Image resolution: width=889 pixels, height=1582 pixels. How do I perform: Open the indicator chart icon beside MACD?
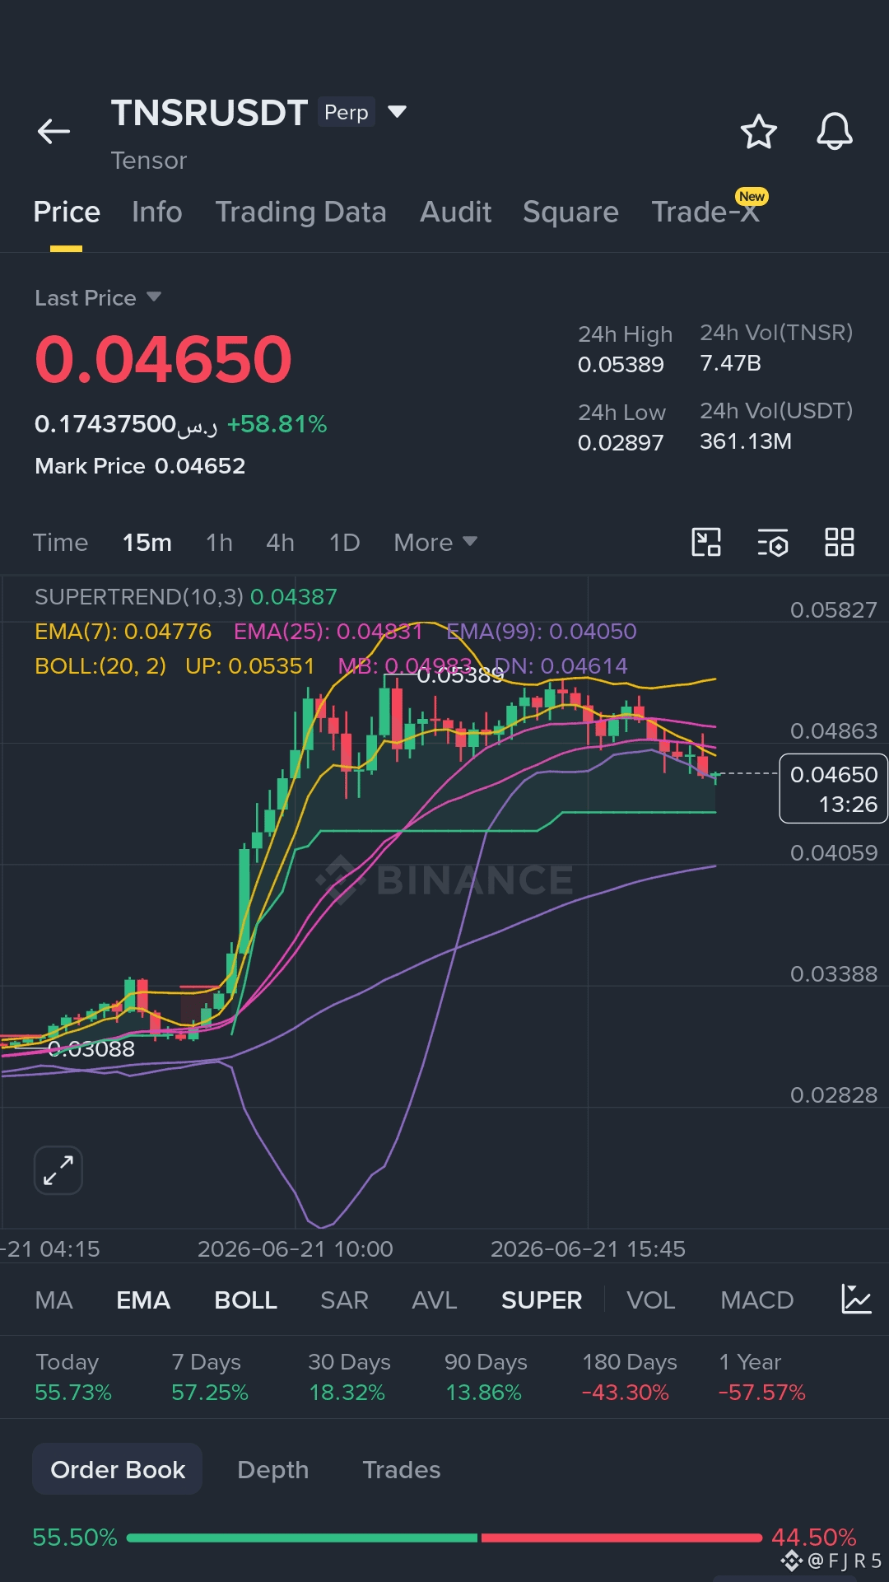click(x=856, y=1300)
